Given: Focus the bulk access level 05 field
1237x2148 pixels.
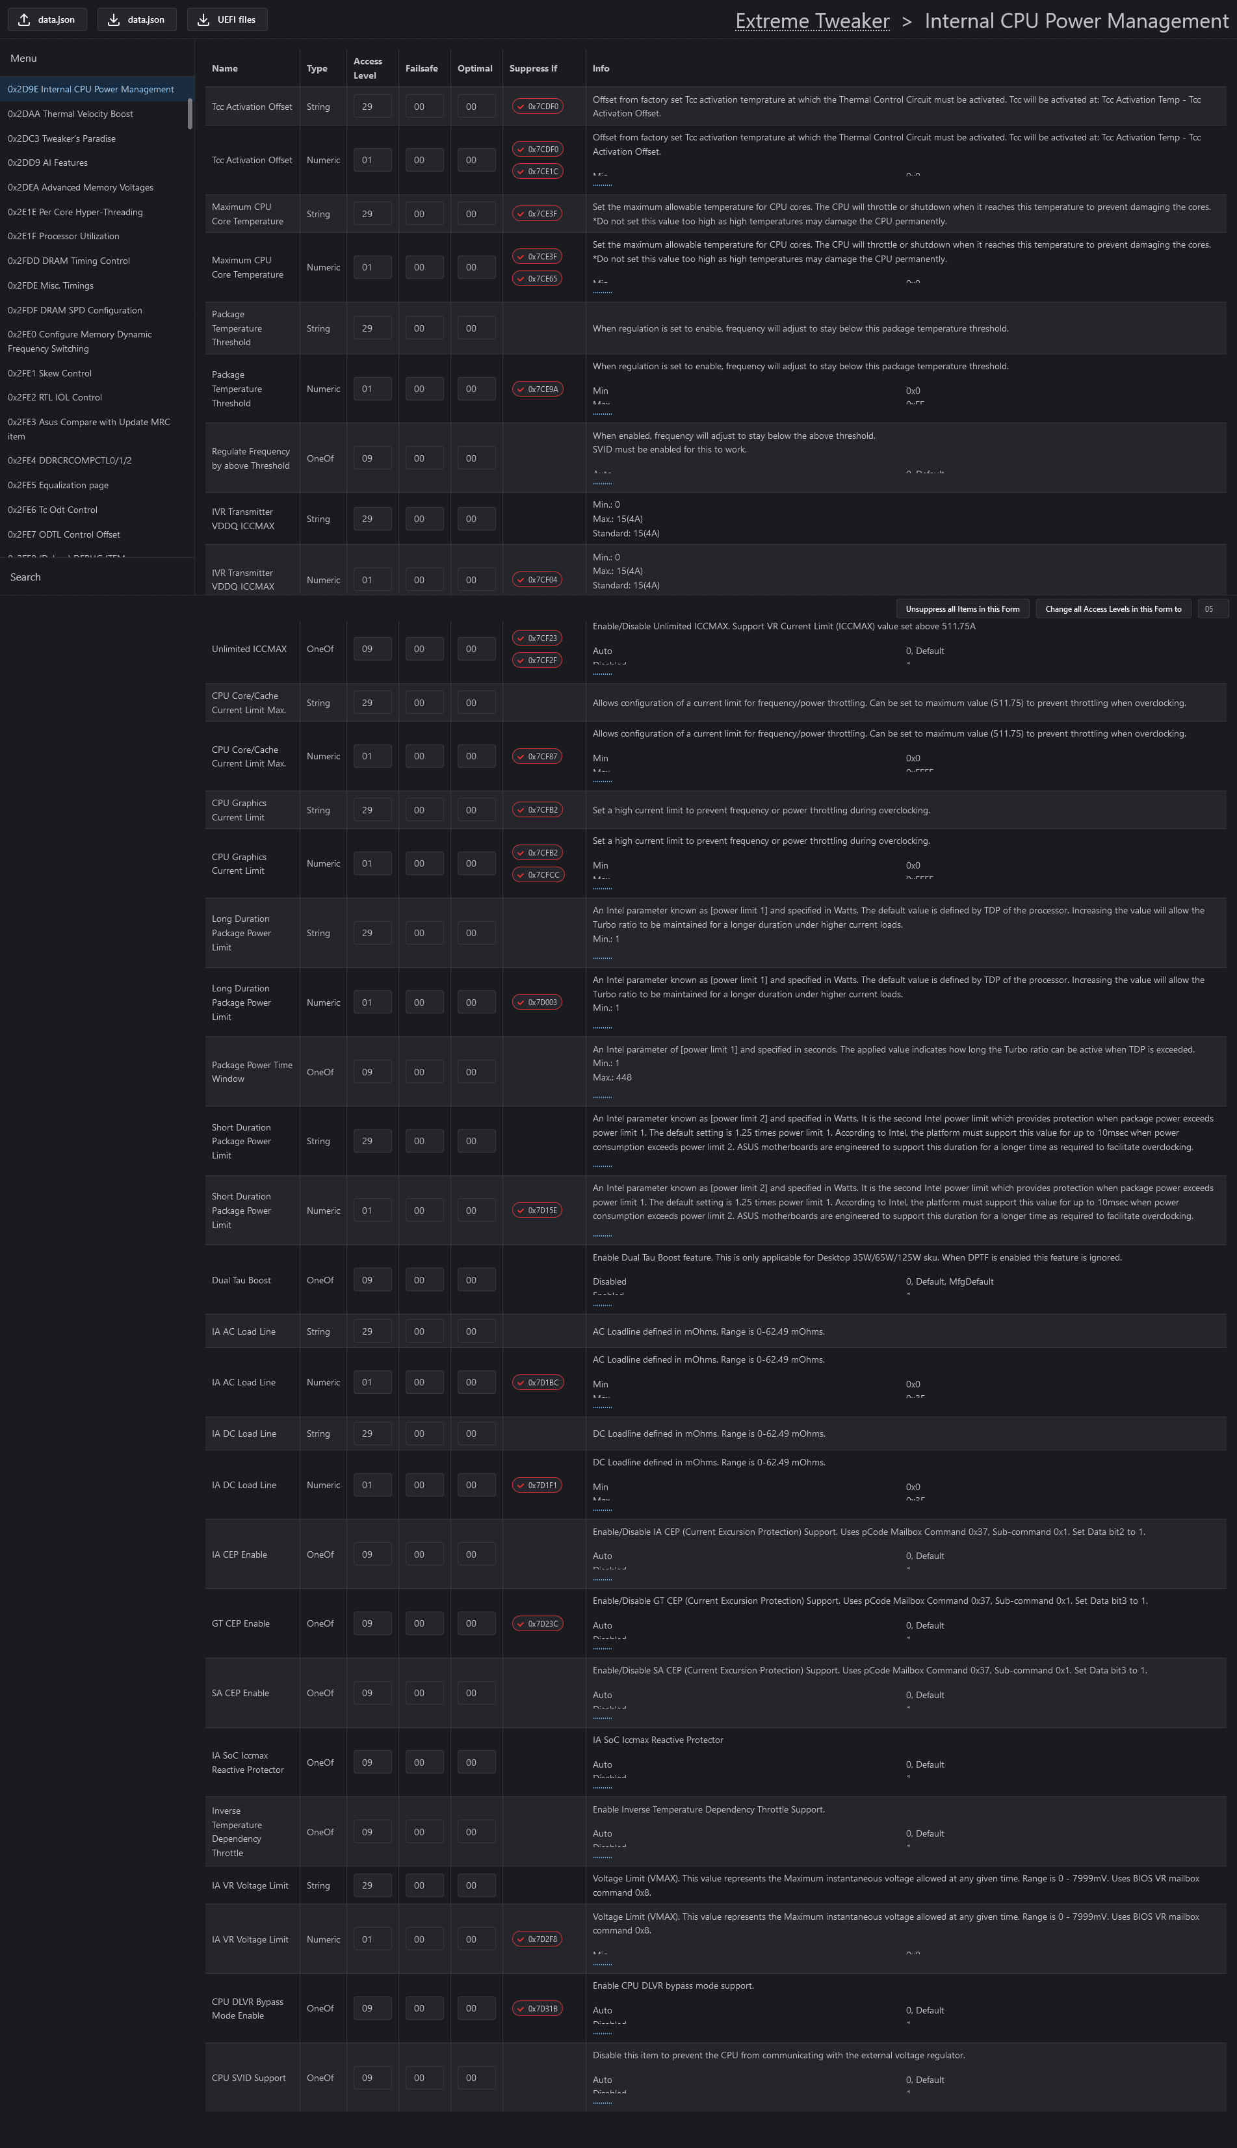Looking at the screenshot, I should click(1212, 609).
